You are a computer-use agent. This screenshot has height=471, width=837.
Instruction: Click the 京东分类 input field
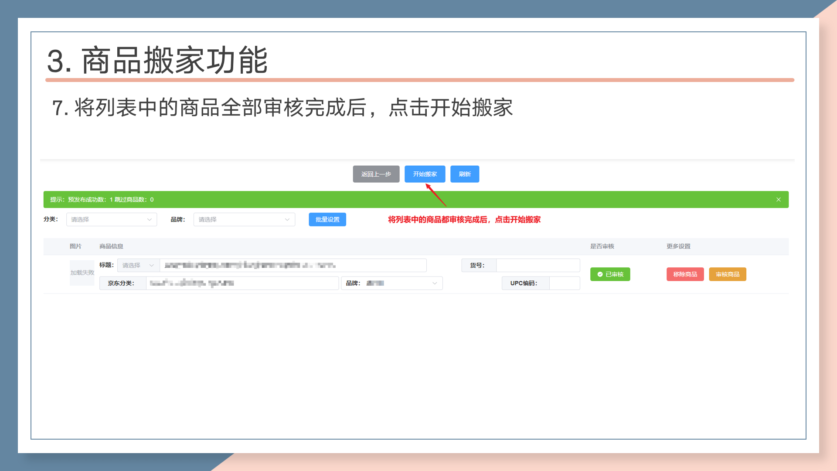pyautogui.click(x=242, y=283)
